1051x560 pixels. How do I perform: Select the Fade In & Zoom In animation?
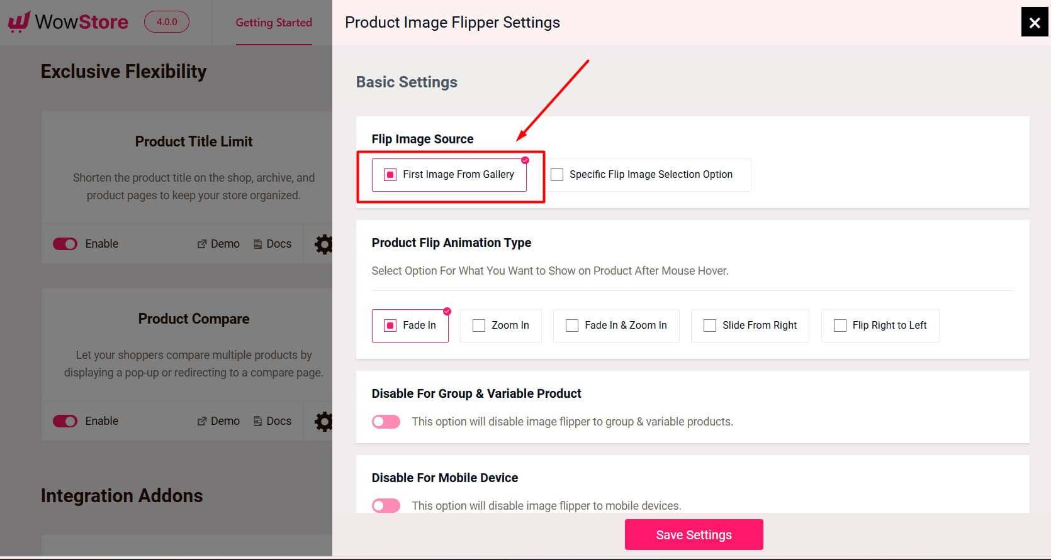[571, 326]
